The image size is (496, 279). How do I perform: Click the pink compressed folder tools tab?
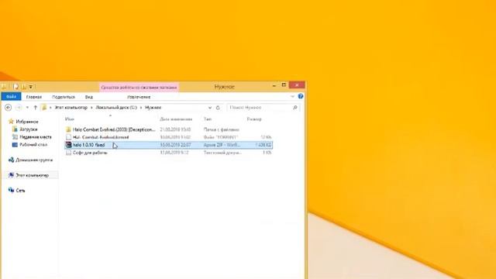(139, 87)
